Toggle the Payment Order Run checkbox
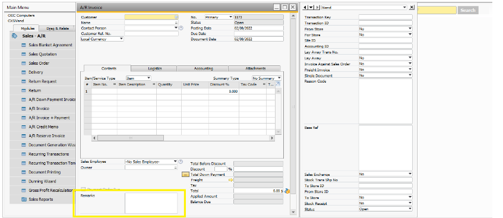The image size is (503, 218). [83, 189]
